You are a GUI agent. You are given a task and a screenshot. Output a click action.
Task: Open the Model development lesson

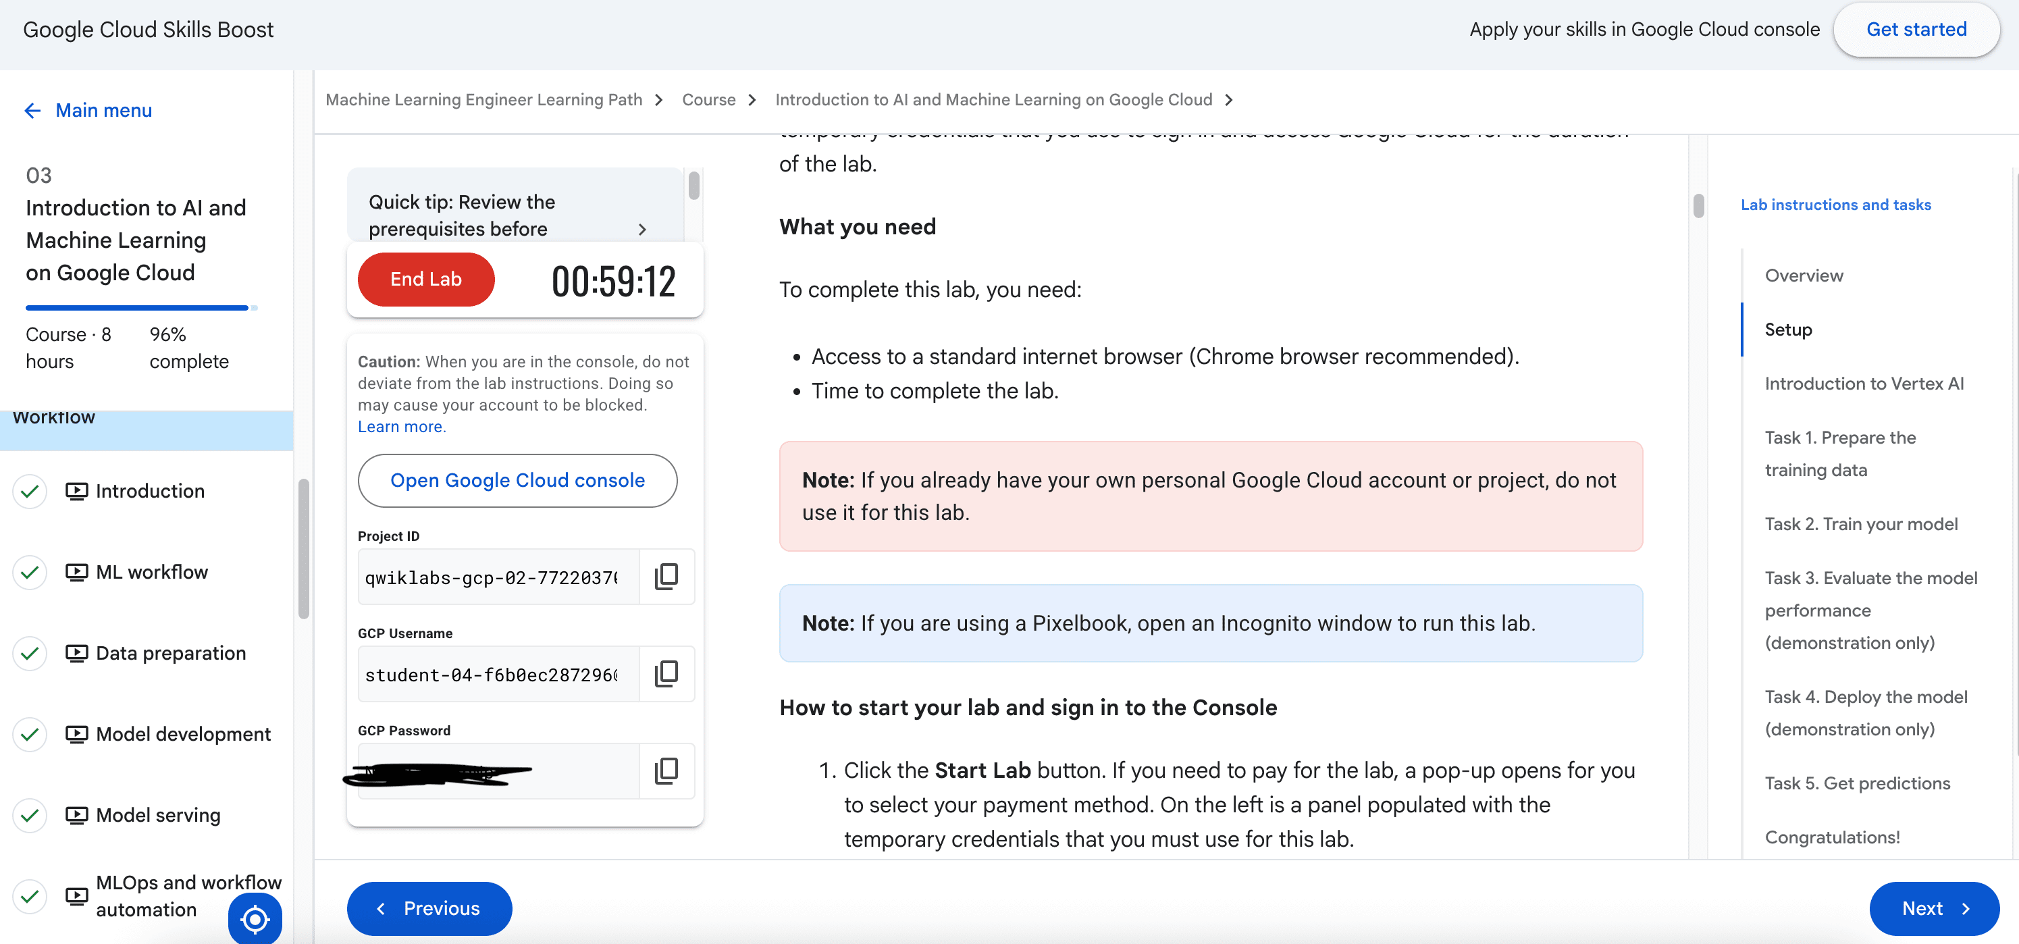[x=184, y=734]
